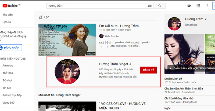Open Hương Tràm Singer channel avatar
The image size is (215, 111).
(x=67, y=71)
